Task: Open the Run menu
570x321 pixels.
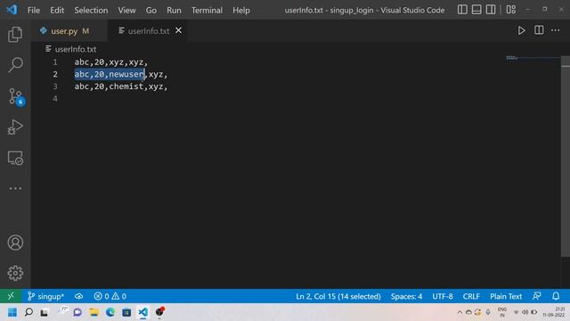Action: [174, 10]
